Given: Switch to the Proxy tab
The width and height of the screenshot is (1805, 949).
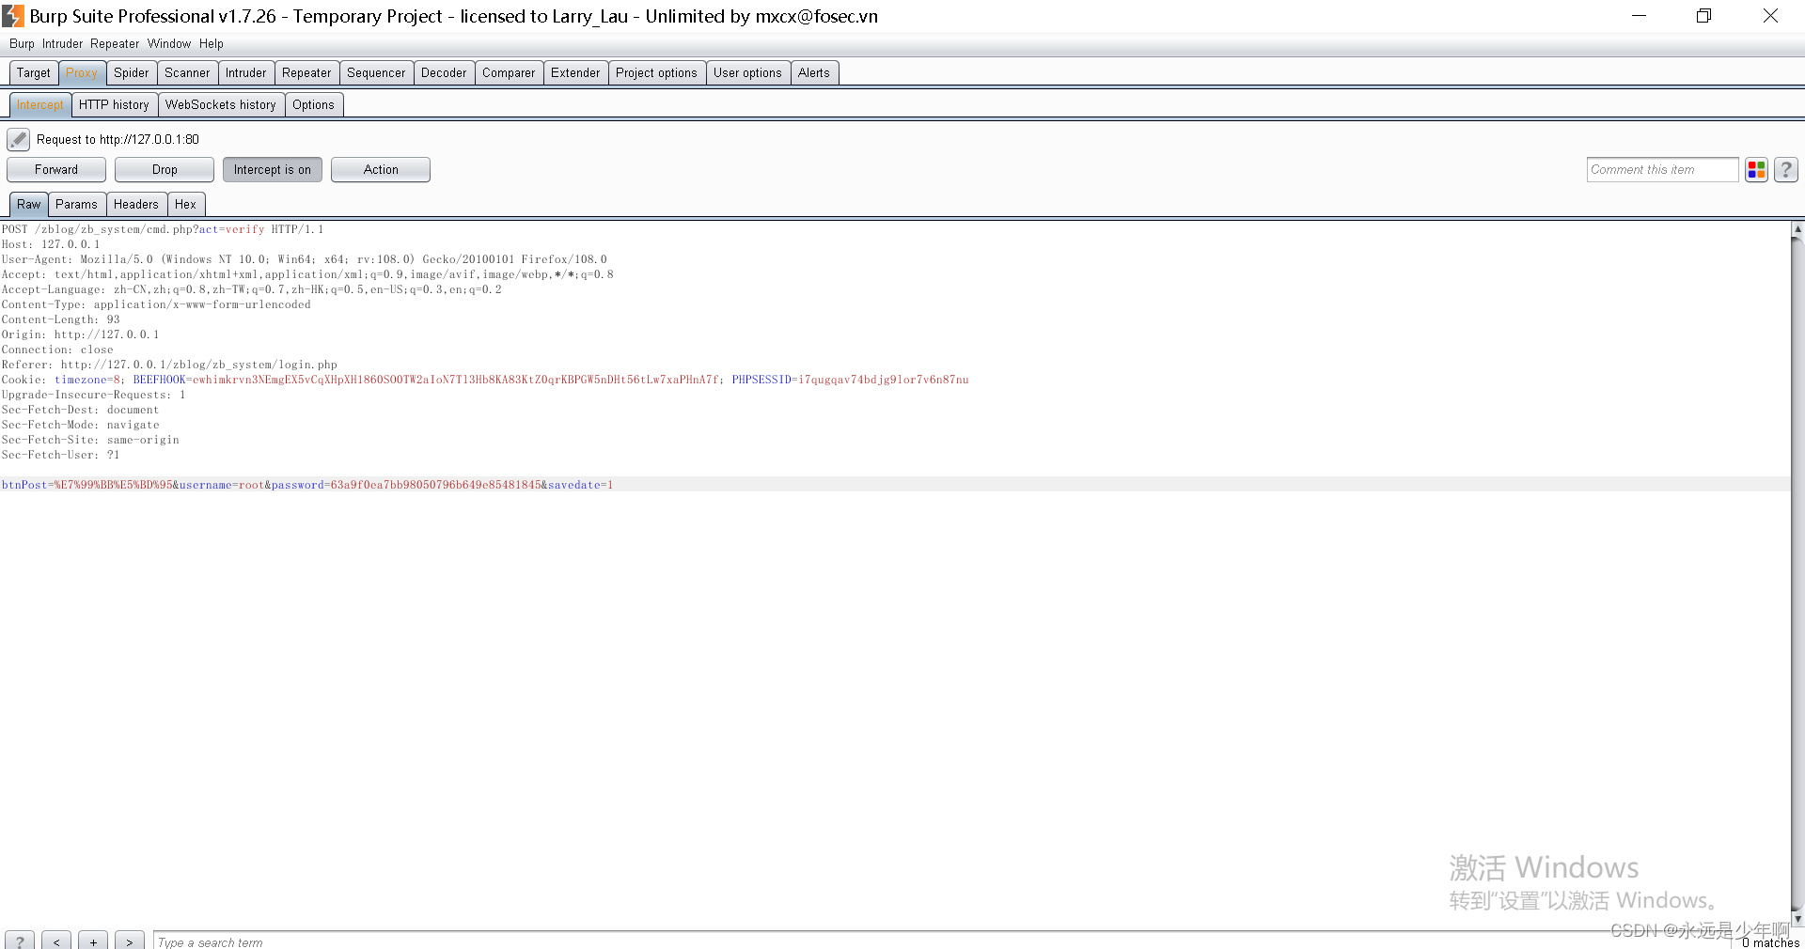Looking at the screenshot, I should click(x=82, y=73).
